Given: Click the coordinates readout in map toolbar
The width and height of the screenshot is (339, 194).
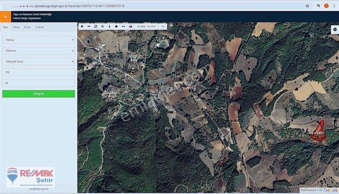Looking at the screenshot, I should point(146,27).
